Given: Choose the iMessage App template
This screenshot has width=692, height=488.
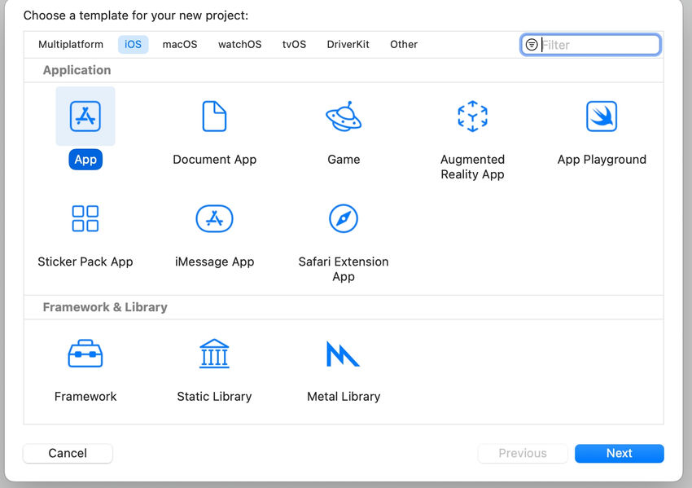Looking at the screenshot, I should pos(213,218).
